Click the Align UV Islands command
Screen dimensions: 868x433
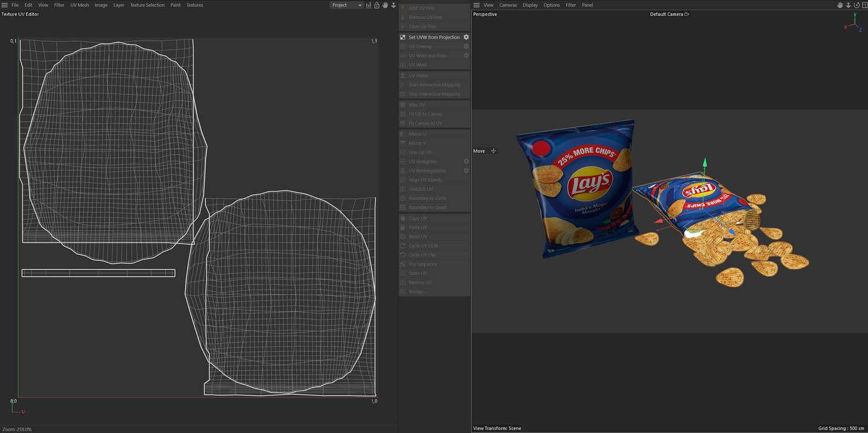click(434, 180)
